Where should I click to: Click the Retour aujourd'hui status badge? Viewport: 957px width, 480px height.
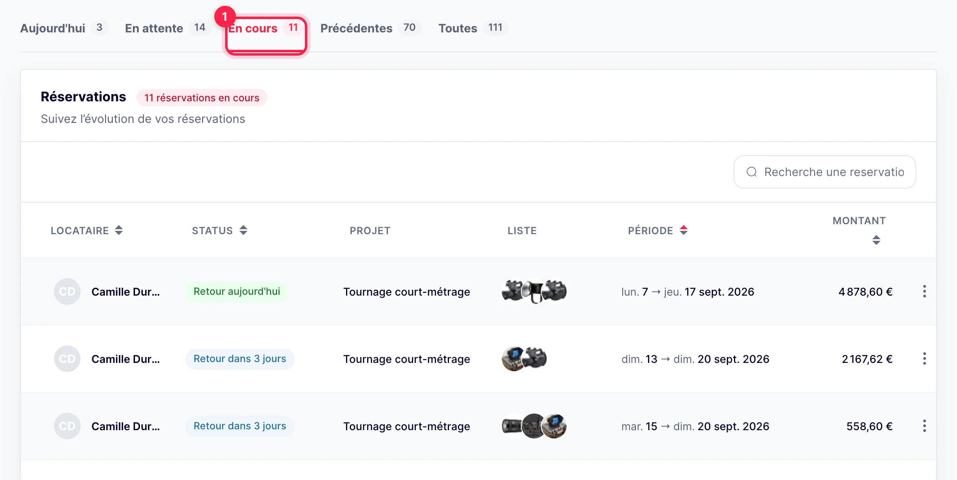coord(237,291)
